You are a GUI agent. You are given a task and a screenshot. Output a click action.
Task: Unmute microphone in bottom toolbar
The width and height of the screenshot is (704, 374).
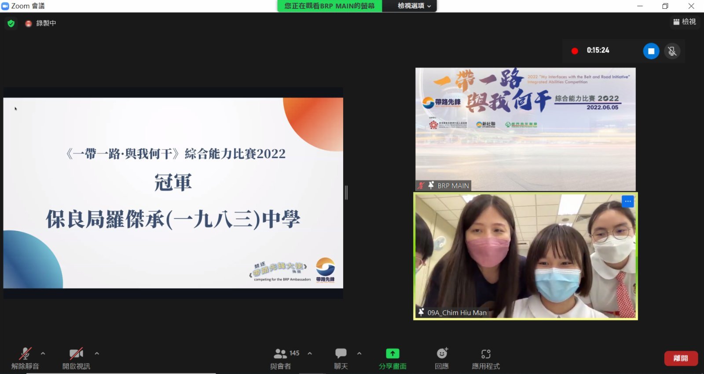(x=25, y=358)
